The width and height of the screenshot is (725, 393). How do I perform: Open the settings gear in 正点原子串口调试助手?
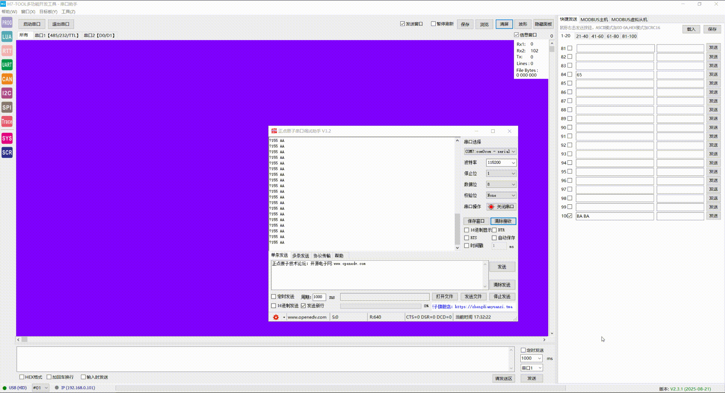[x=275, y=317]
